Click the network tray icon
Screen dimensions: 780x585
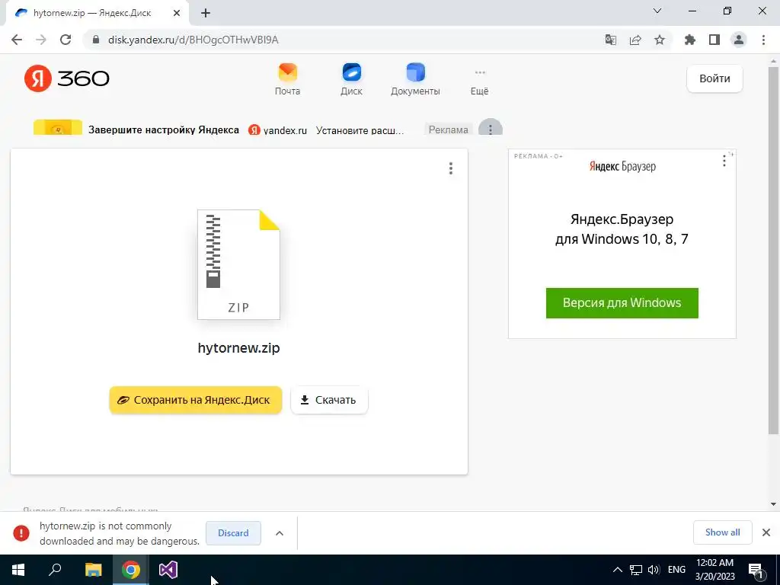[x=636, y=570]
